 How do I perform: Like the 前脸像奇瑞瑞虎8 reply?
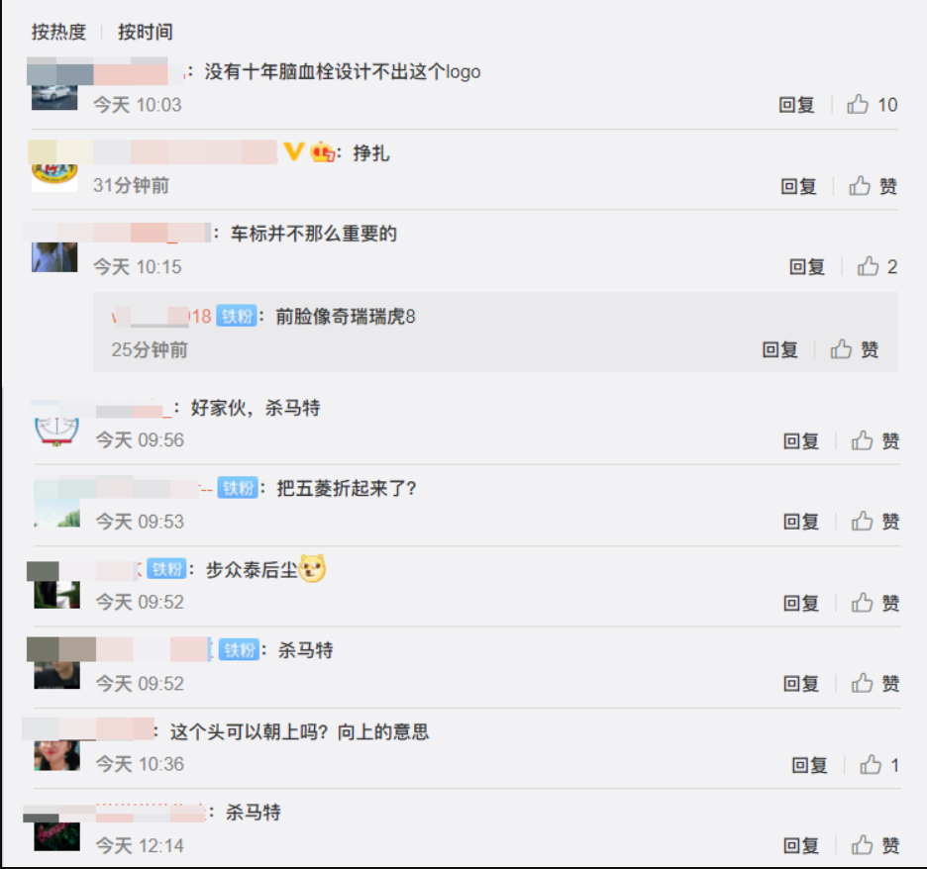pos(855,349)
